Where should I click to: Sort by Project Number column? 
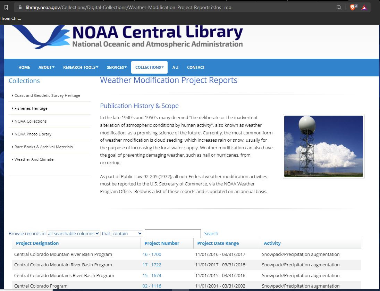162,243
